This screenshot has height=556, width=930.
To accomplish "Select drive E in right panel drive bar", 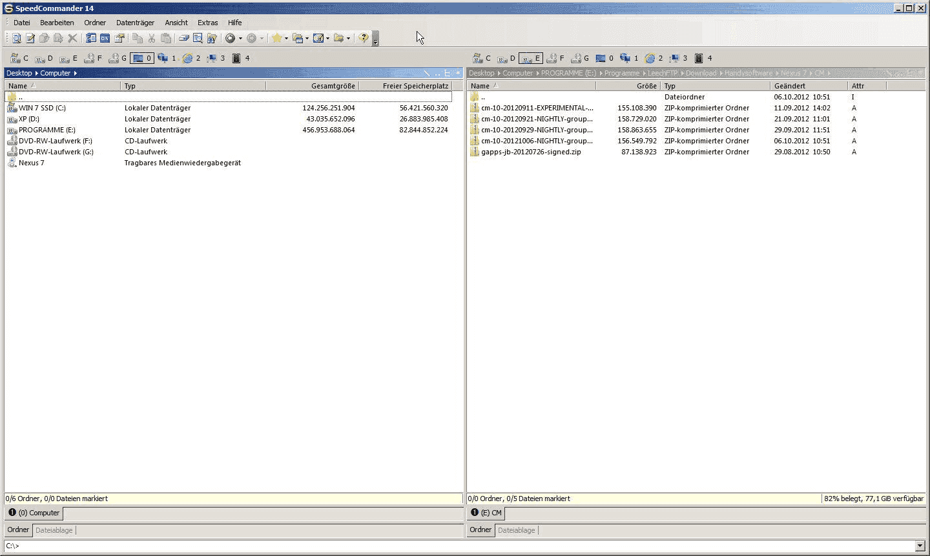I will pyautogui.click(x=531, y=58).
